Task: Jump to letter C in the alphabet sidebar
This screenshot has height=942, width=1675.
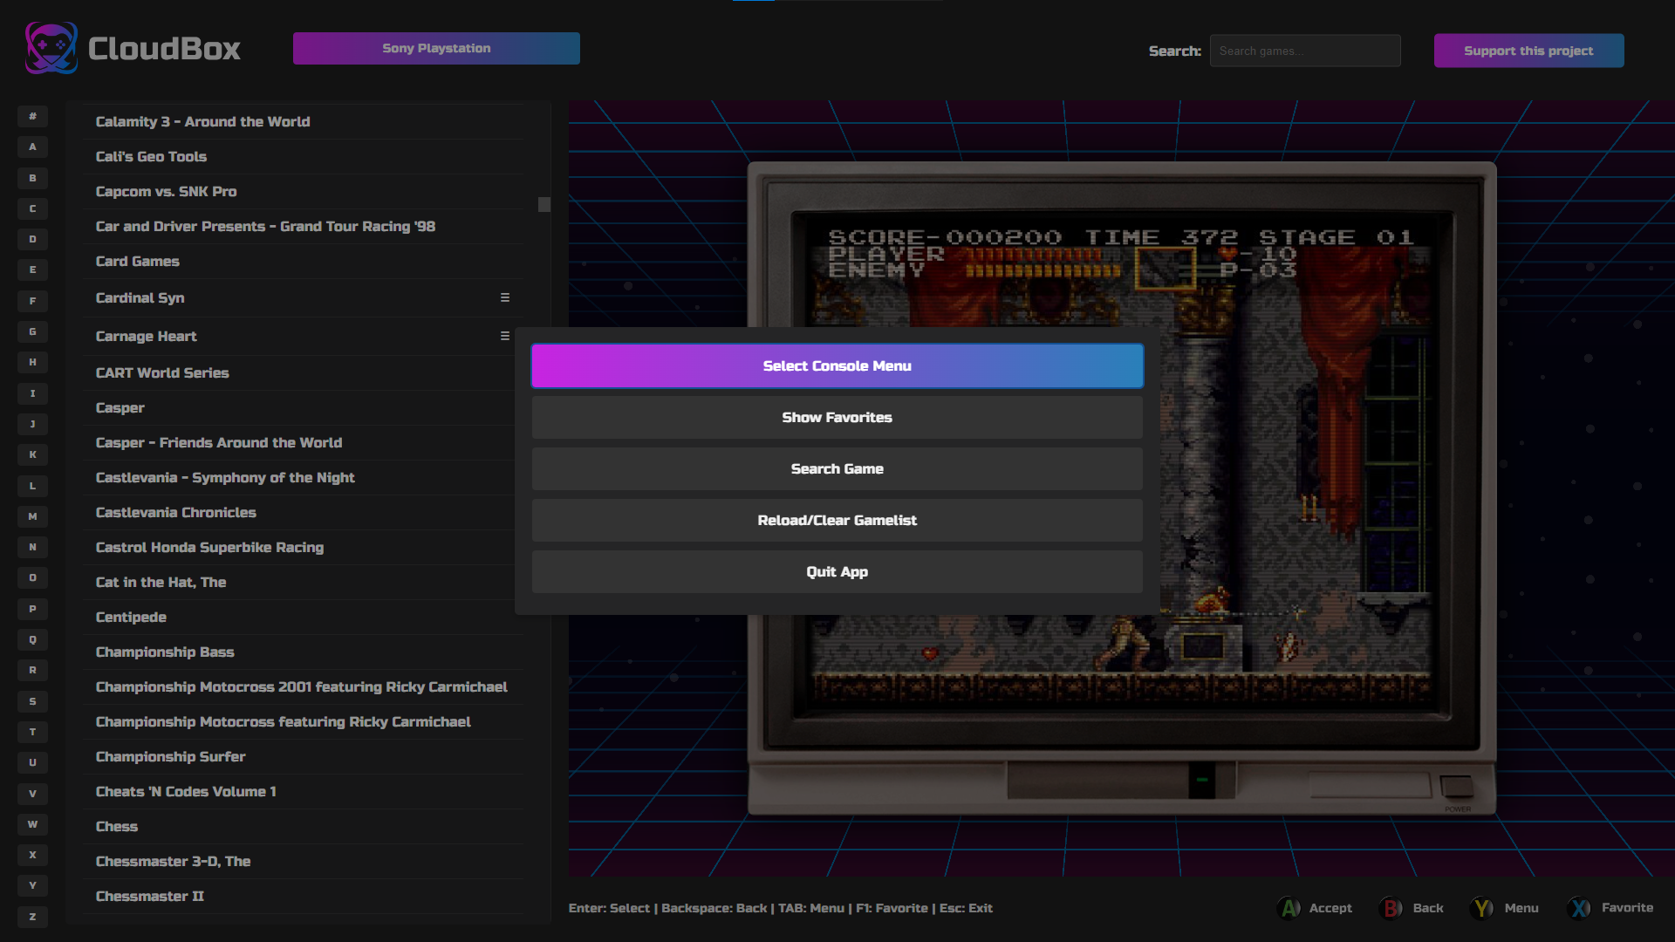Action: (32, 208)
